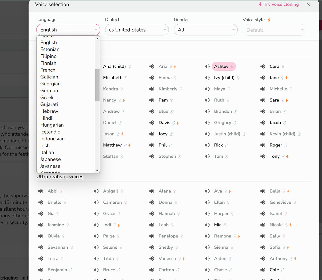The height and width of the screenshot is (280, 322).
Task: Open the Try voice cloning link
Action: [x=281, y=4]
